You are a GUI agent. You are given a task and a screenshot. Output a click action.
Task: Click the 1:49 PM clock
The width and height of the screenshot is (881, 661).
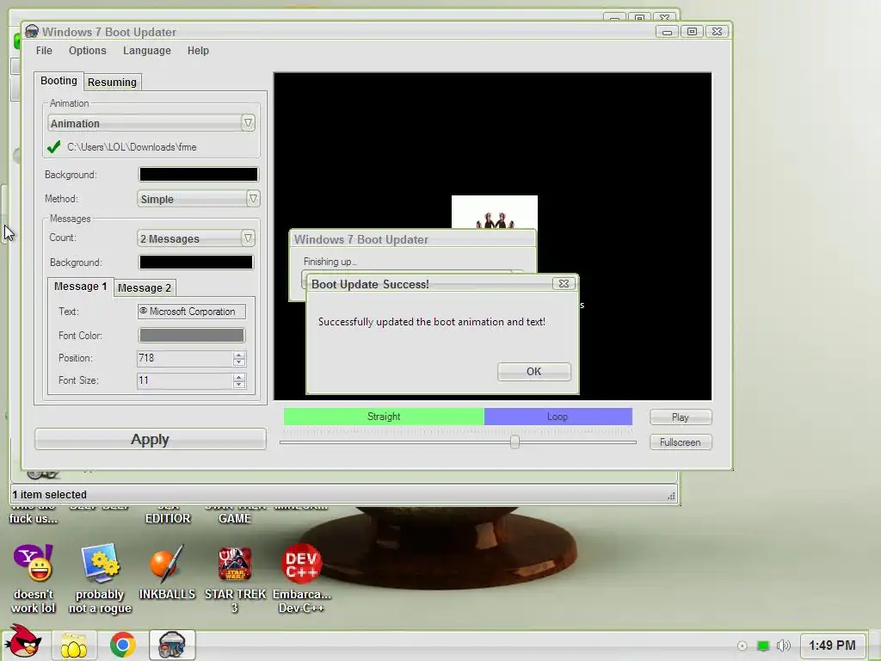tap(832, 646)
